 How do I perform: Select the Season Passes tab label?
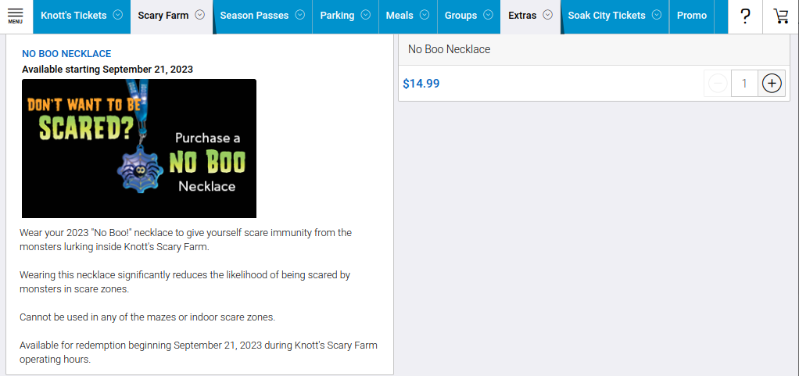click(254, 16)
